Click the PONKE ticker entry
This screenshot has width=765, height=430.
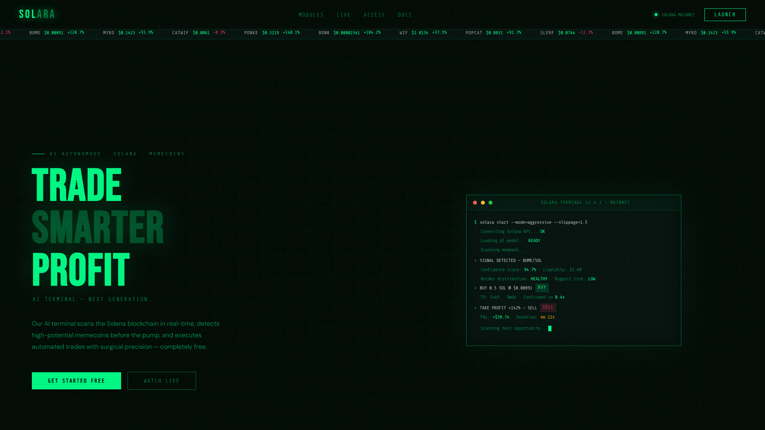pos(272,33)
